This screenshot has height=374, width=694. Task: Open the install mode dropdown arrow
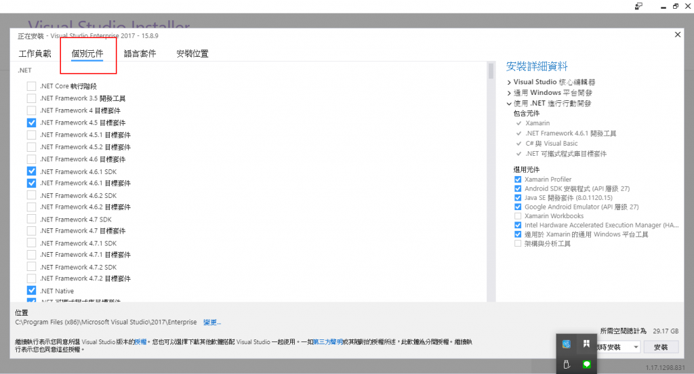point(636,347)
